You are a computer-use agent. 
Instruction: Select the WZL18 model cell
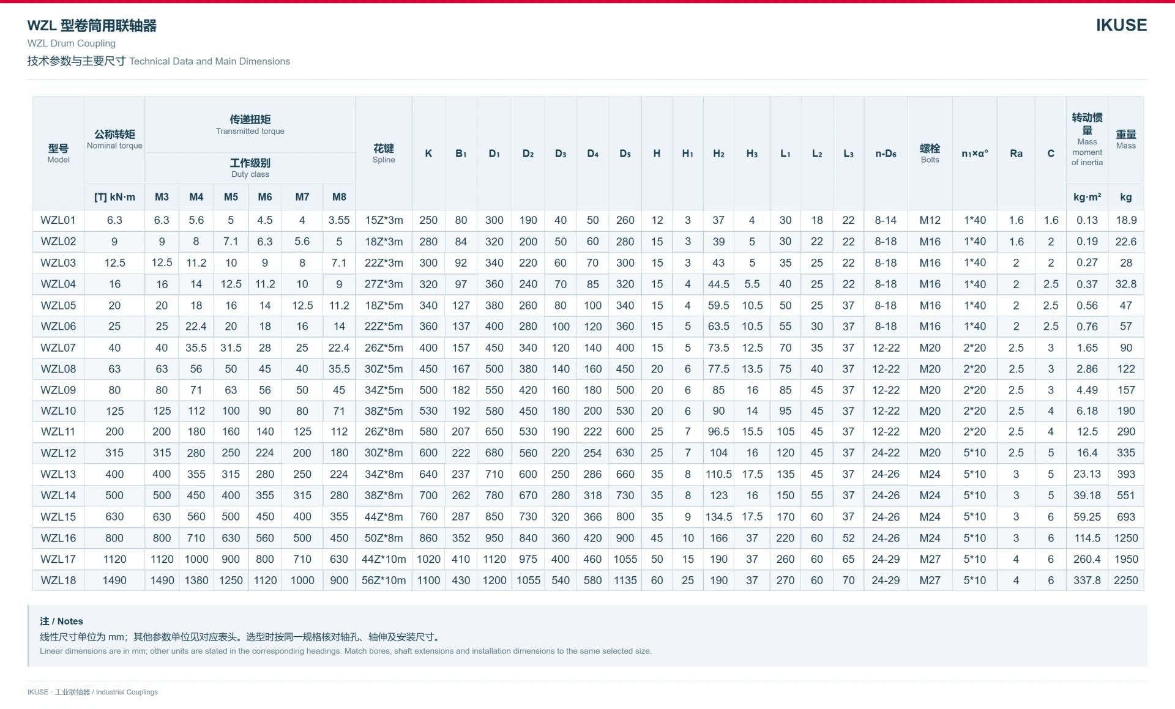(58, 580)
